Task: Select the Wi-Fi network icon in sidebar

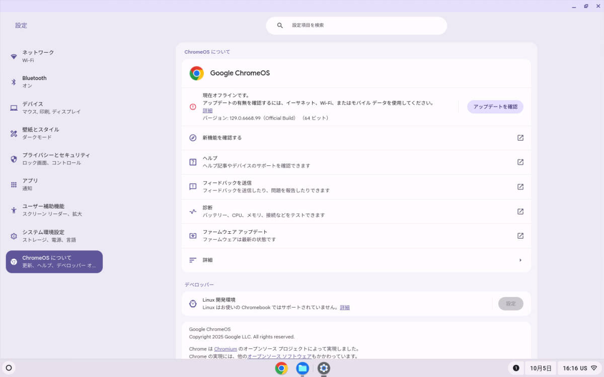Action: (14, 55)
